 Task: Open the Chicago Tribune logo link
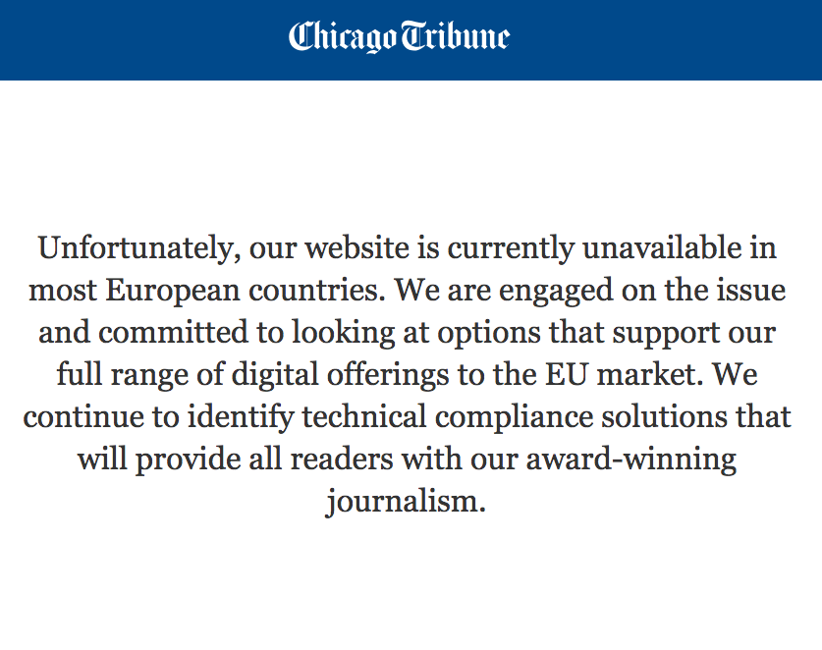tap(399, 36)
